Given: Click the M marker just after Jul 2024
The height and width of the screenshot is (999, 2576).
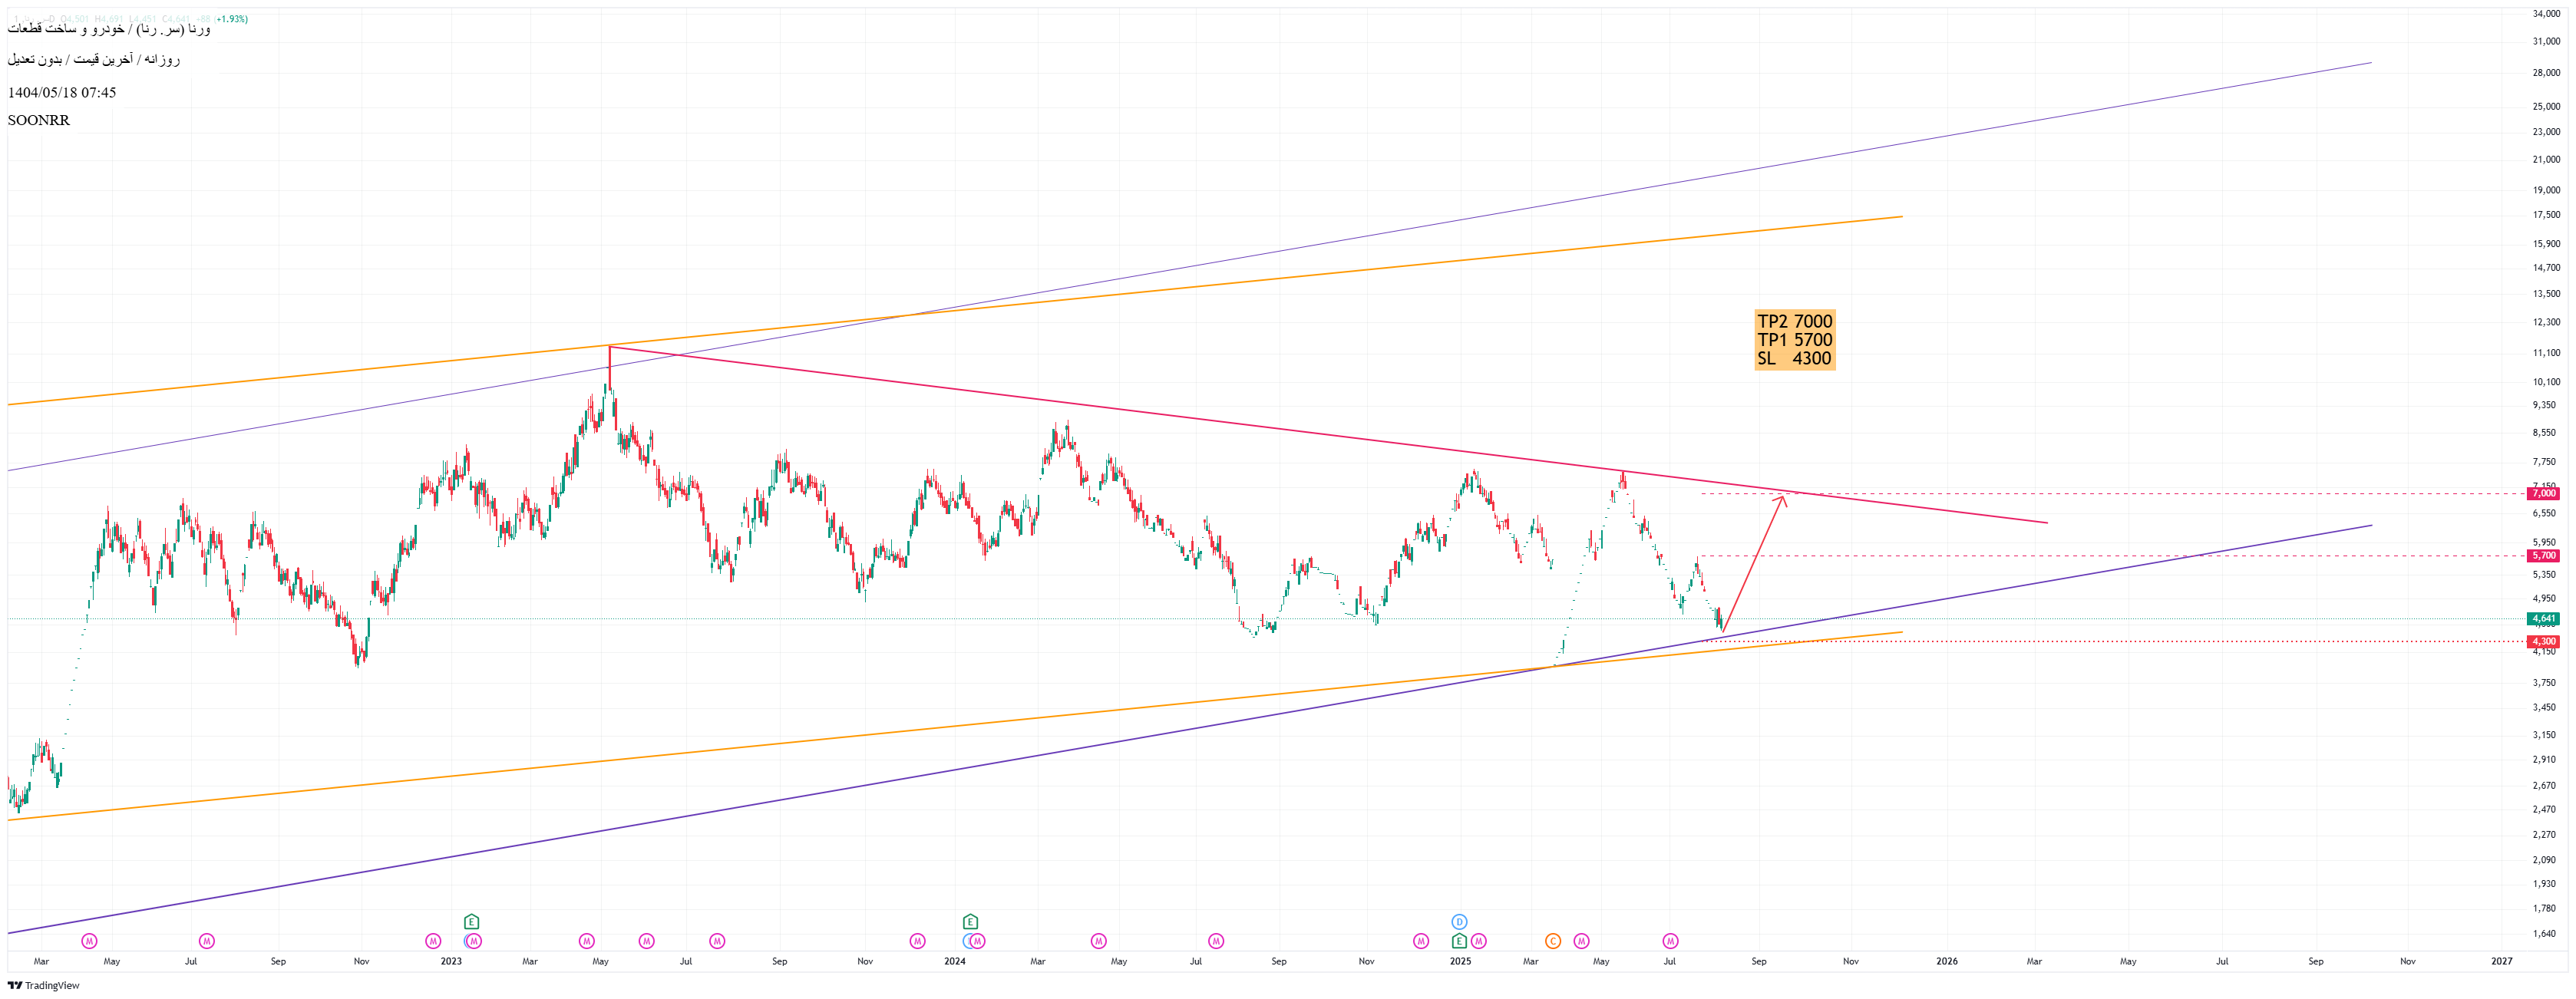Looking at the screenshot, I should click(x=1216, y=941).
